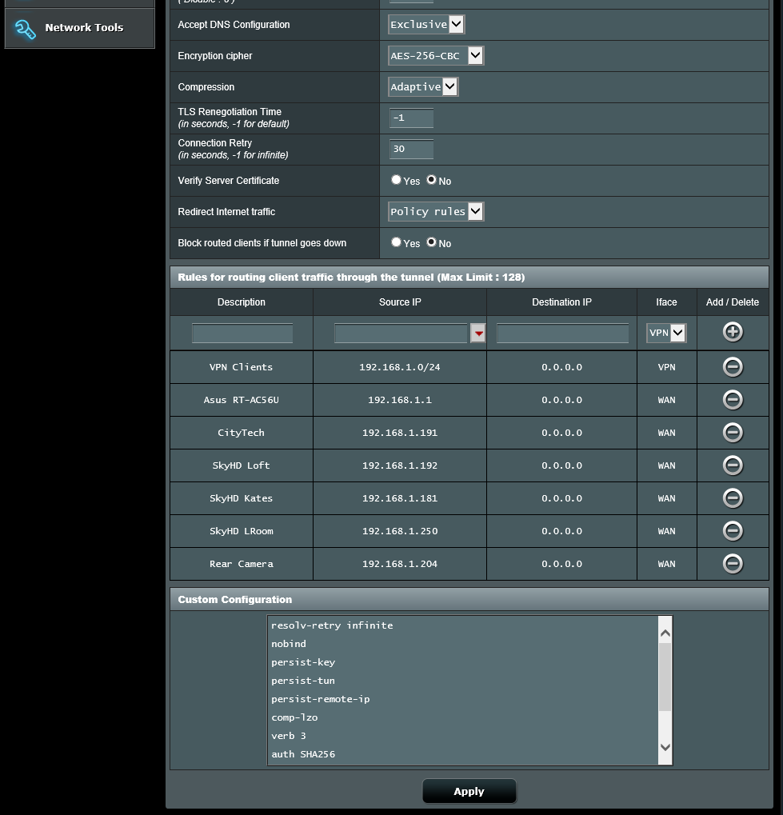The height and width of the screenshot is (815, 783).
Task: Add the new routing rule
Action: [x=733, y=332]
